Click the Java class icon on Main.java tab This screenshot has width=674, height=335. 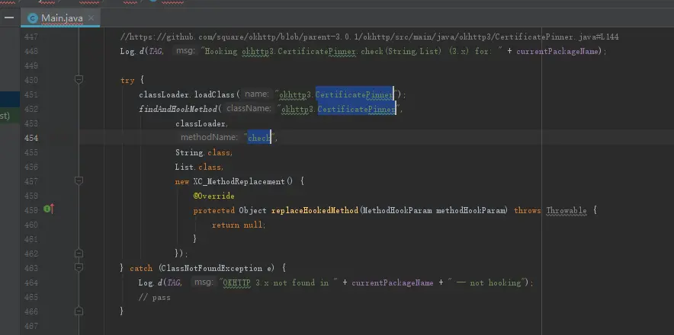point(32,18)
